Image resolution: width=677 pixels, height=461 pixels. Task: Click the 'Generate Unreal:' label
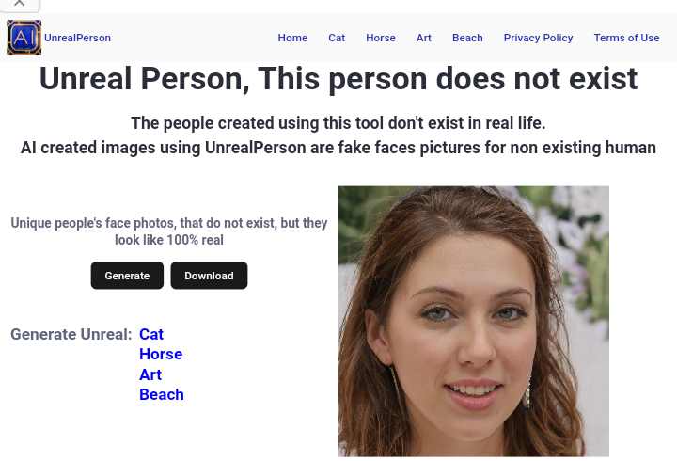tap(71, 334)
